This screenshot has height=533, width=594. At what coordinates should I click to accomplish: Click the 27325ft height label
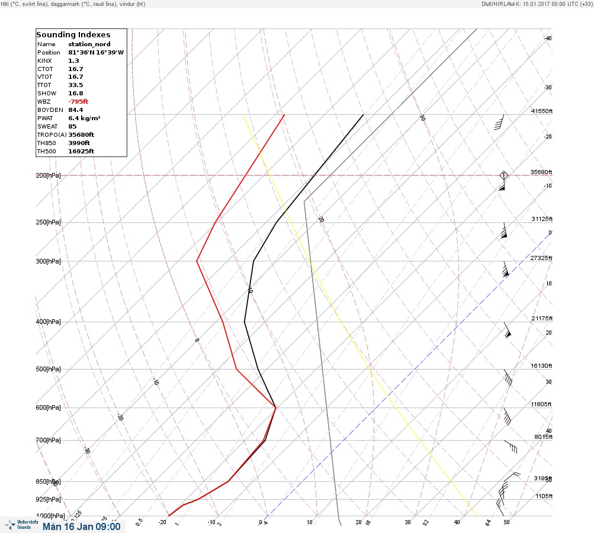point(541,258)
